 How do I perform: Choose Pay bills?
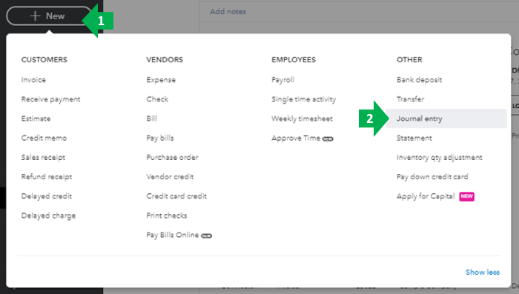point(160,138)
